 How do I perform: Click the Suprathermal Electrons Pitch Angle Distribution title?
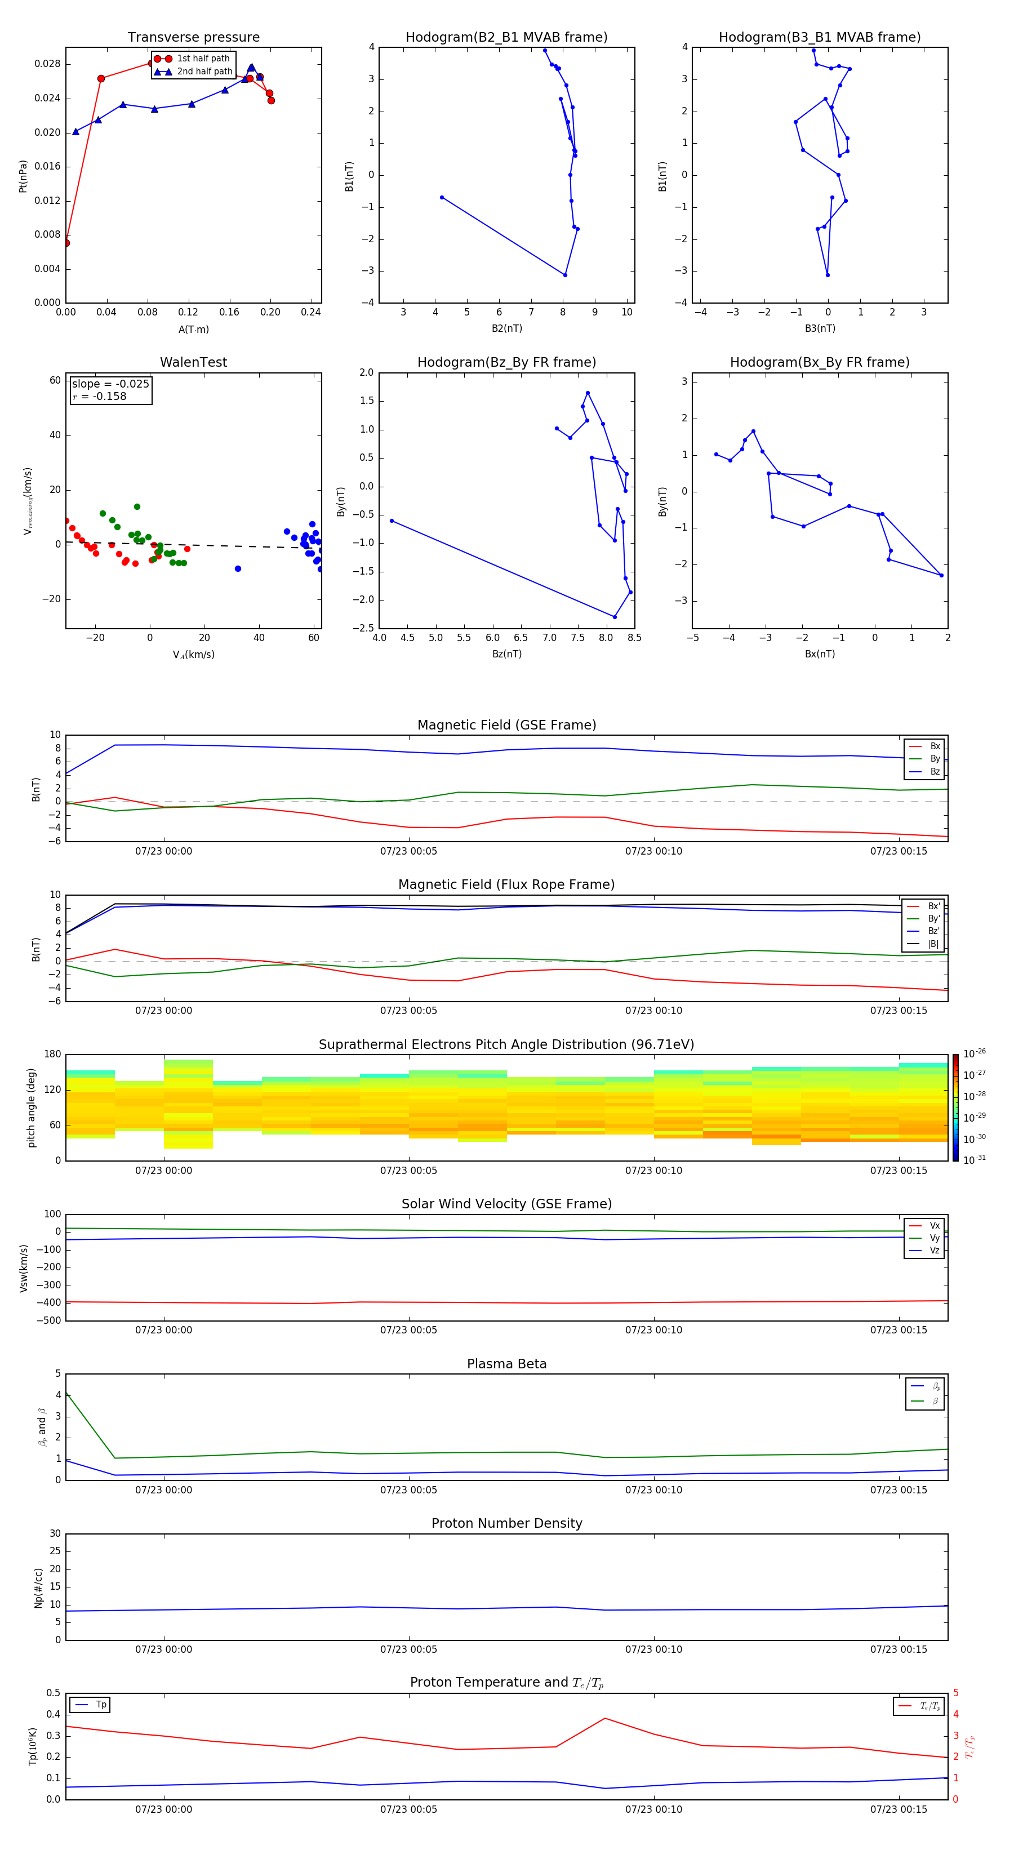[506, 1045]
